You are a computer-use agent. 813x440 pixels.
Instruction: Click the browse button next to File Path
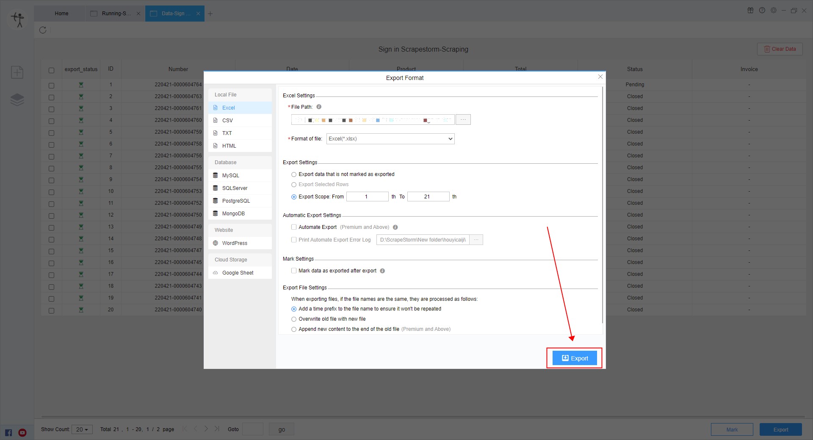point(463,120)
